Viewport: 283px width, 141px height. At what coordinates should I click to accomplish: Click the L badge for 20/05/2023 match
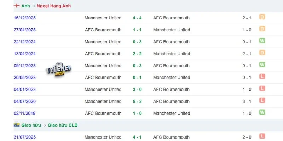[x=262, y=76]
